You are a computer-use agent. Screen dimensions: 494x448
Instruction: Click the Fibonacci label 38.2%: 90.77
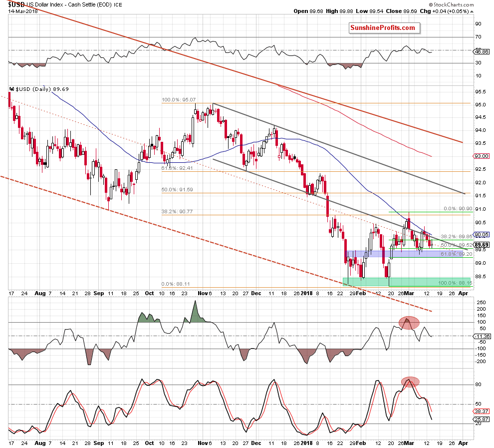tap(177, 212)
